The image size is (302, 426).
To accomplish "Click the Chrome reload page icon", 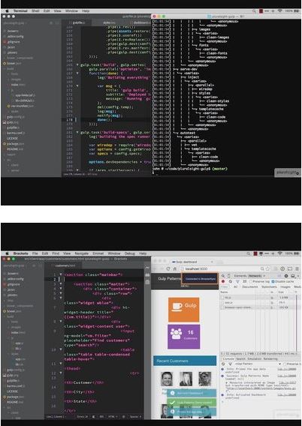I will pos(168,269).
